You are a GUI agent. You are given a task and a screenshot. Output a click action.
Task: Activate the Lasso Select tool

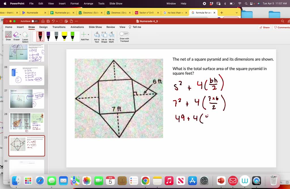point(25,35)
